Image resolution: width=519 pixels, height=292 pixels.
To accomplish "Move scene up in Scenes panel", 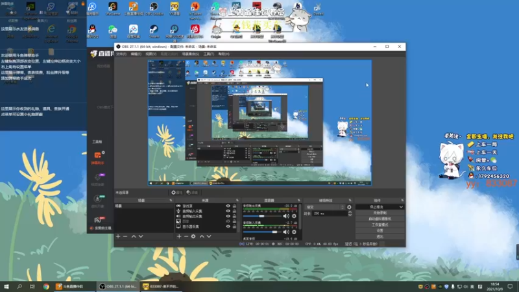I will pyautogui.click(x=134, y=236).
